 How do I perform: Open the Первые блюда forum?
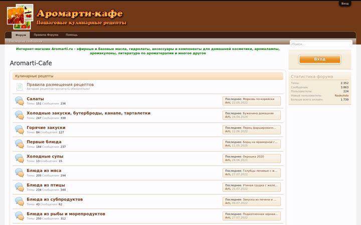click(x=44, y=141)
